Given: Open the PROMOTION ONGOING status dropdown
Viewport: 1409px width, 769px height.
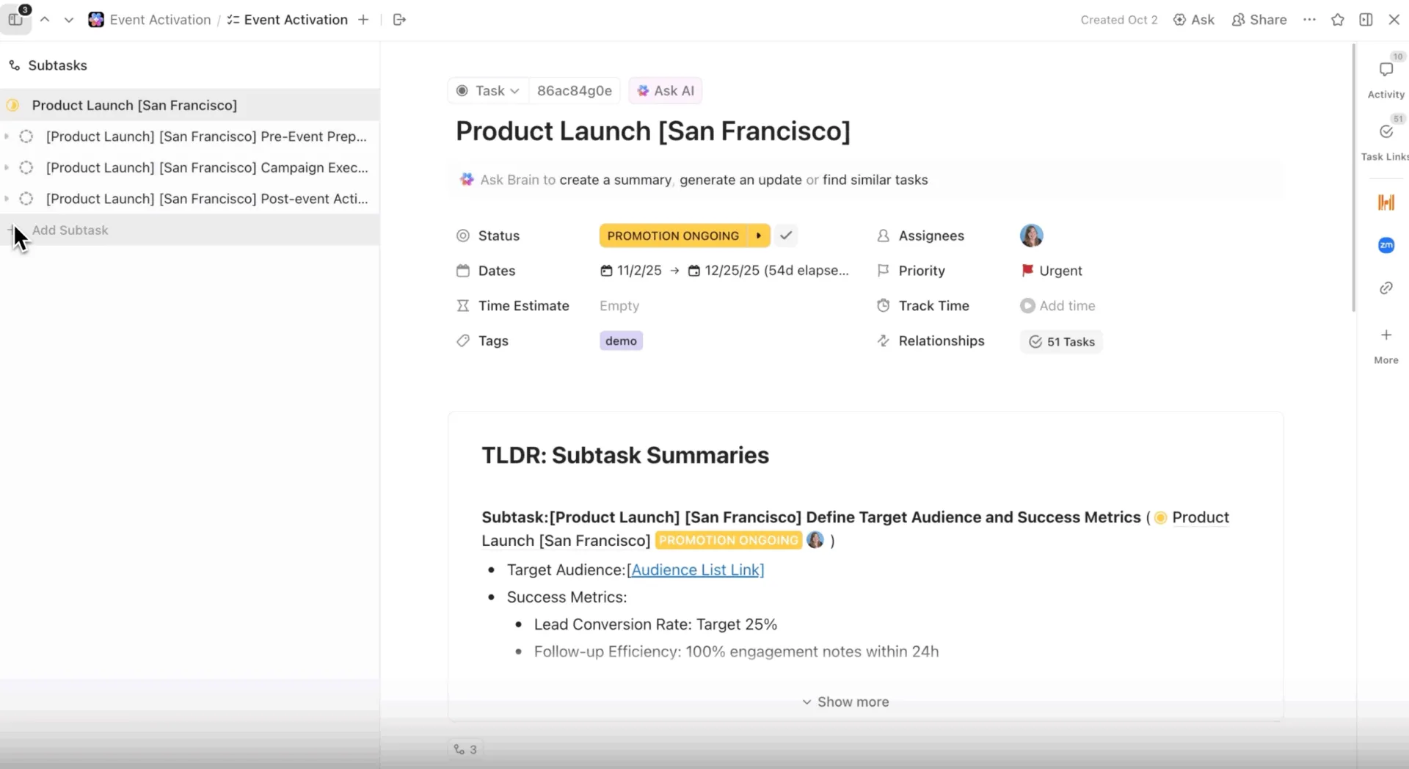Looking at the screenshot, I should (x=673, y=236).
